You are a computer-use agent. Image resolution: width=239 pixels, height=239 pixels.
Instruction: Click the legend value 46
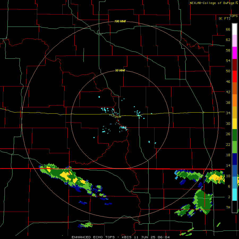[x=228, y=82]
